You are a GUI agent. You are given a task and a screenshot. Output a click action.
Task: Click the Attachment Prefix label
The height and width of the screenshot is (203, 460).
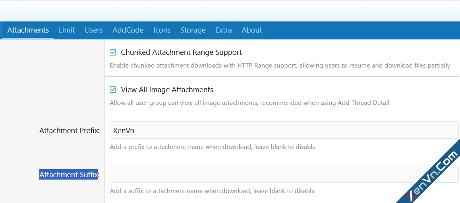pos(70,131)
